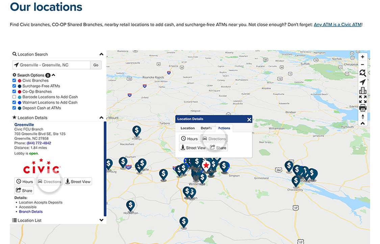Click Share button in the map popup
This screenshot has width=380, height=244.
pos(218,148)
